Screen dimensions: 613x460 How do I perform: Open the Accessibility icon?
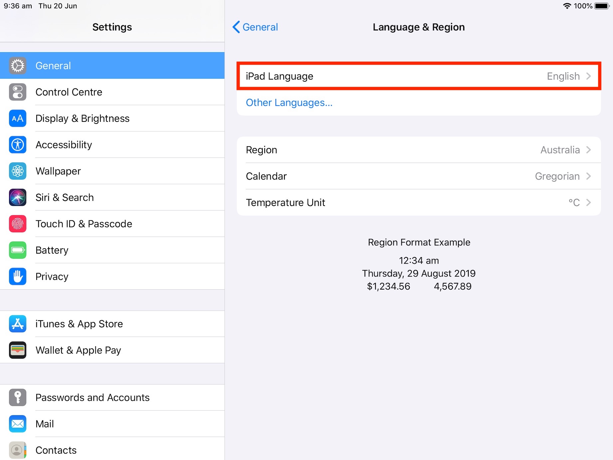click(x=18, y=145)
